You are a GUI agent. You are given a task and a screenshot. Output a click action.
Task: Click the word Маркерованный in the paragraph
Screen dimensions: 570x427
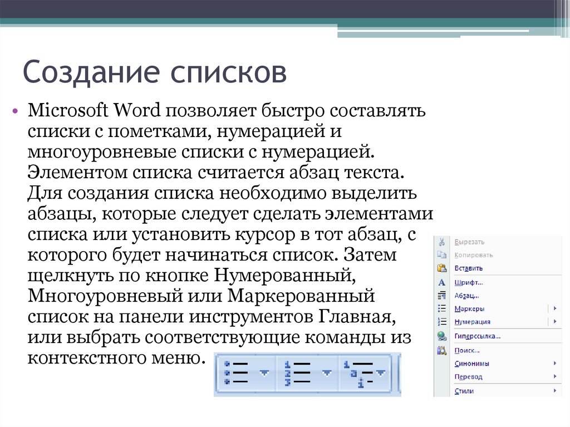point(301,296)
